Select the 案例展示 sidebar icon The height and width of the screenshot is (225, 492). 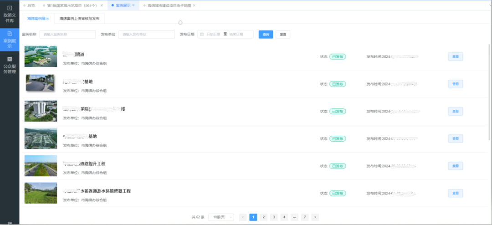pos(10,40)
